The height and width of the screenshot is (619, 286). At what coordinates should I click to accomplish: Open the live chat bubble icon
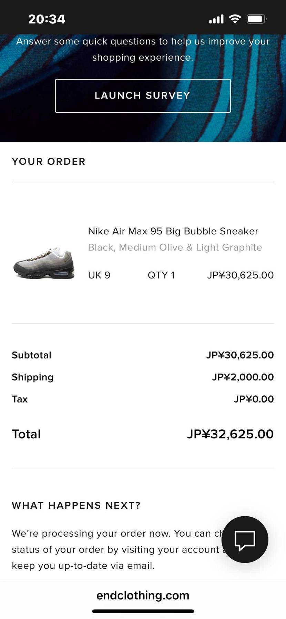click(x=245, y=540)
